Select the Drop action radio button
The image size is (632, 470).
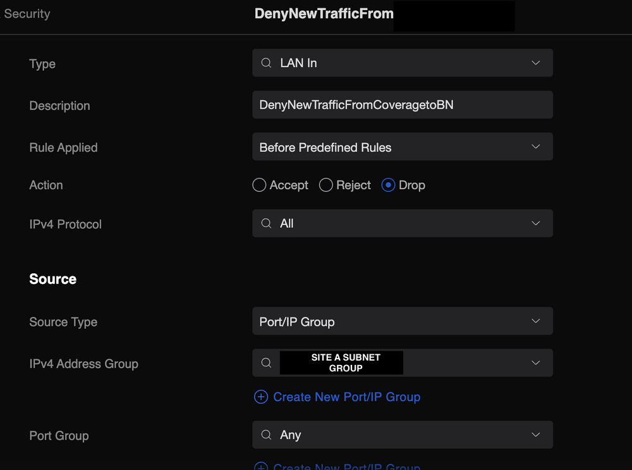pos(388,185)
